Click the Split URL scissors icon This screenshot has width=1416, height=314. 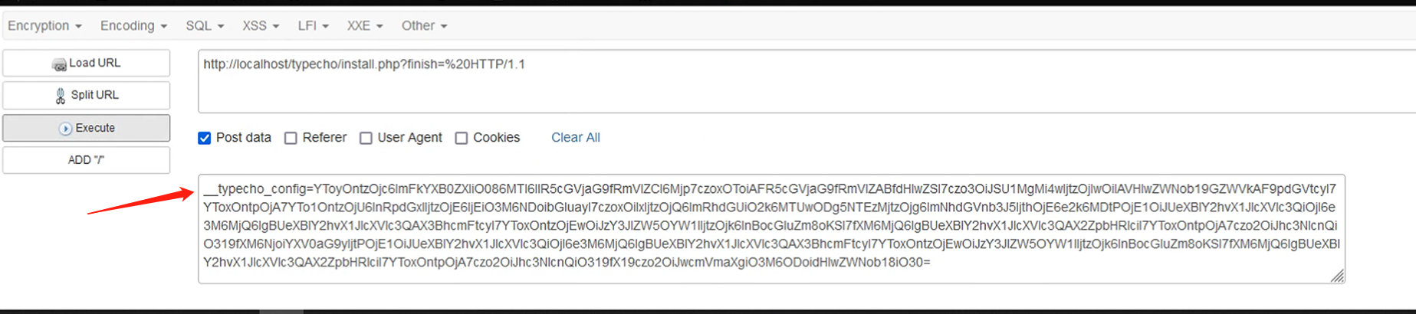pos(60,96)
